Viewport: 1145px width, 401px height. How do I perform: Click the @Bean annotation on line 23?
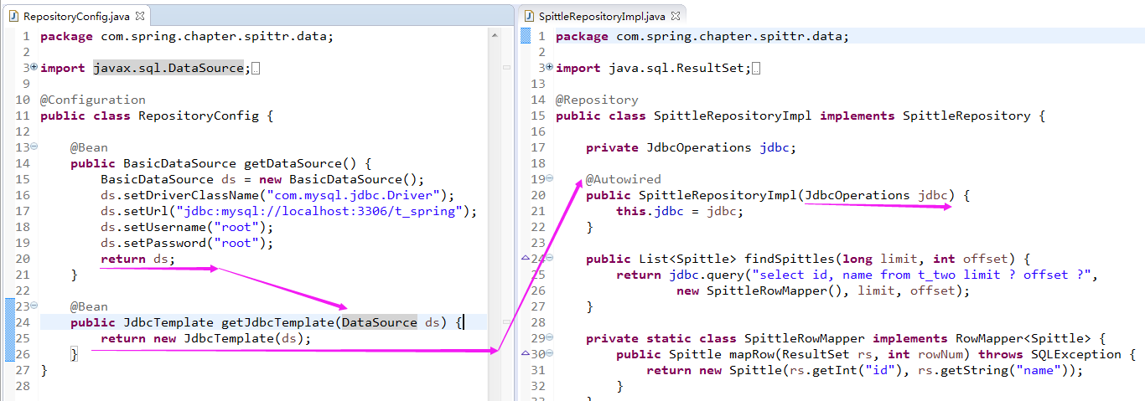tap(89, 306)
